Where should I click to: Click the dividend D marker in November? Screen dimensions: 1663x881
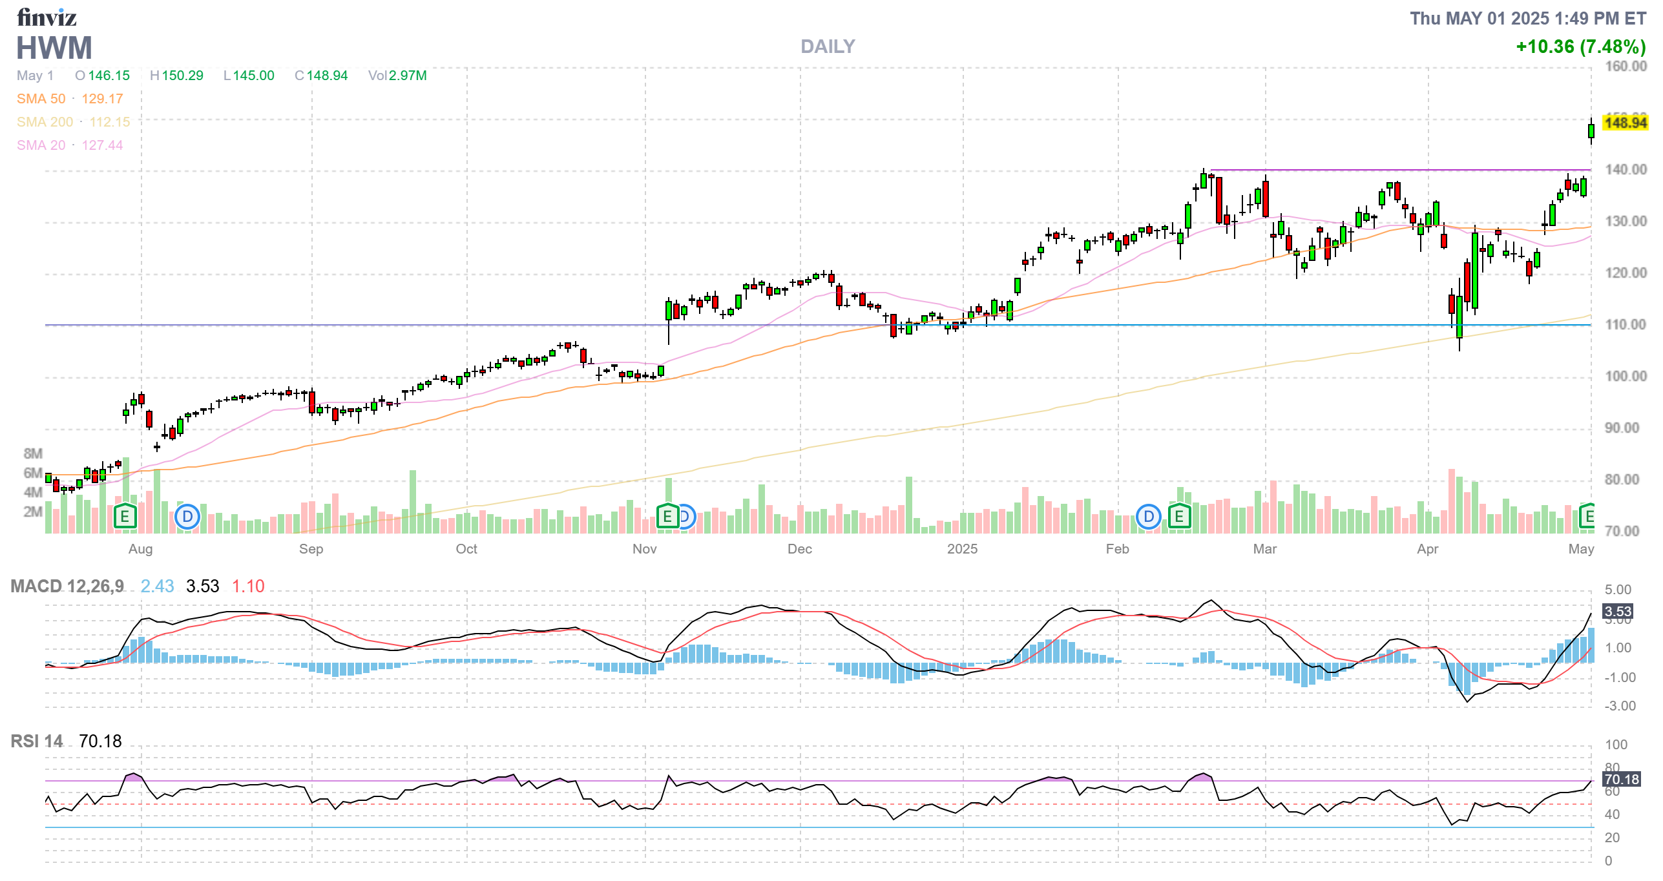(687, 517)
